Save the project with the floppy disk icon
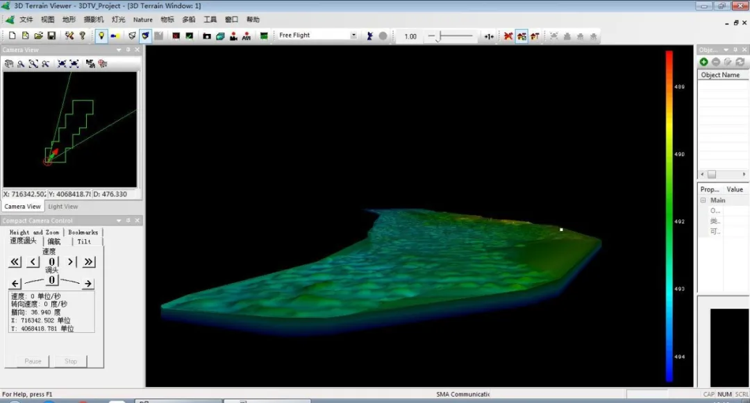 [51, 35]
